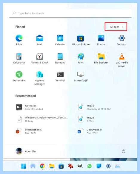Open the Windows11_InsiderPreview_Client file

pos(42,119)
